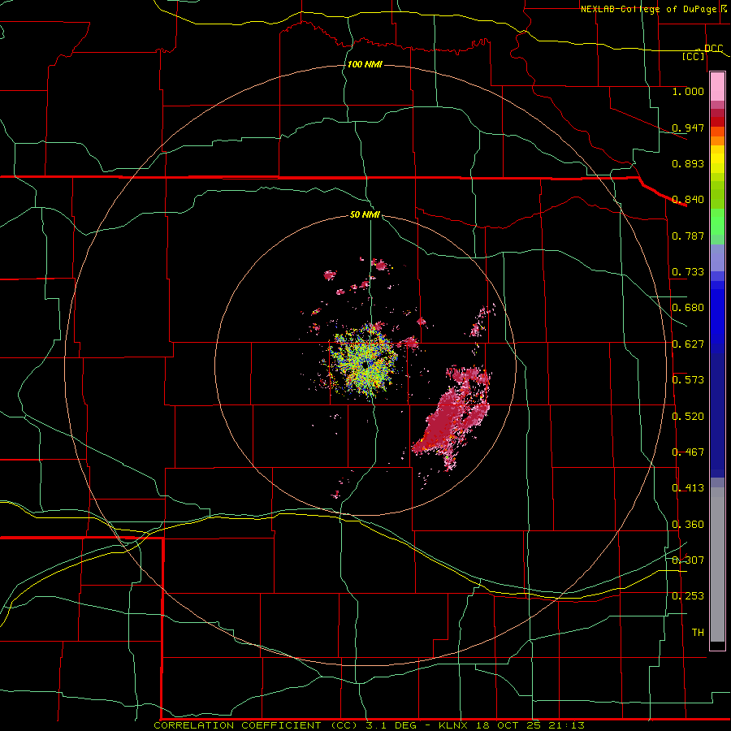The image size is (731, 731).
Task: Click the 0.733 color scale label
Action: (x=688, y=272)
